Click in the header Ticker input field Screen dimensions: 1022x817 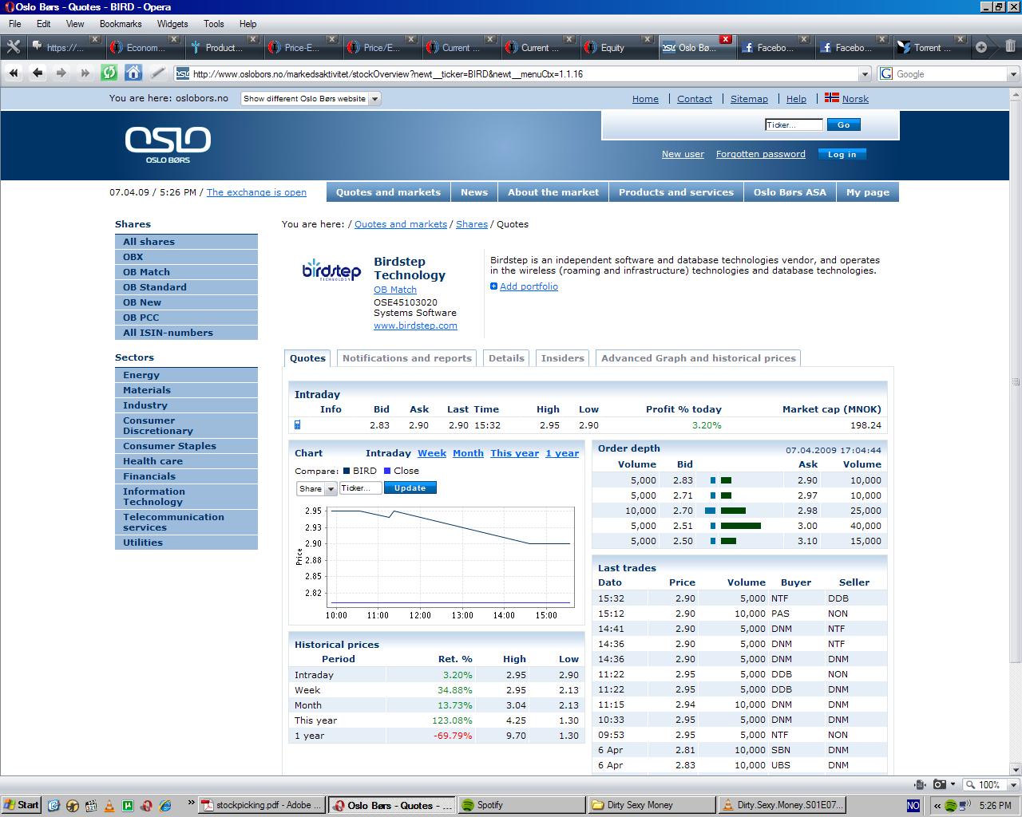[794, 124]
